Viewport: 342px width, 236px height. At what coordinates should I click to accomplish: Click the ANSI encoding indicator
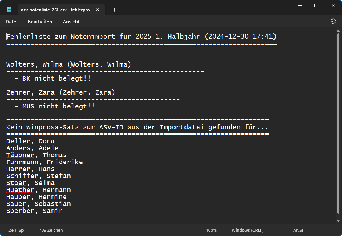[x=298, y=230]
